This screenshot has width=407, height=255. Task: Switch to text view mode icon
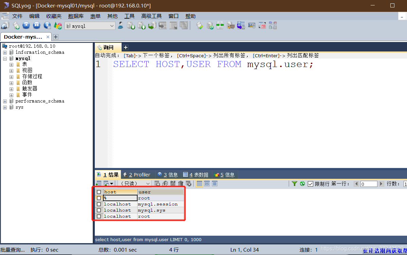coord(215,184)
